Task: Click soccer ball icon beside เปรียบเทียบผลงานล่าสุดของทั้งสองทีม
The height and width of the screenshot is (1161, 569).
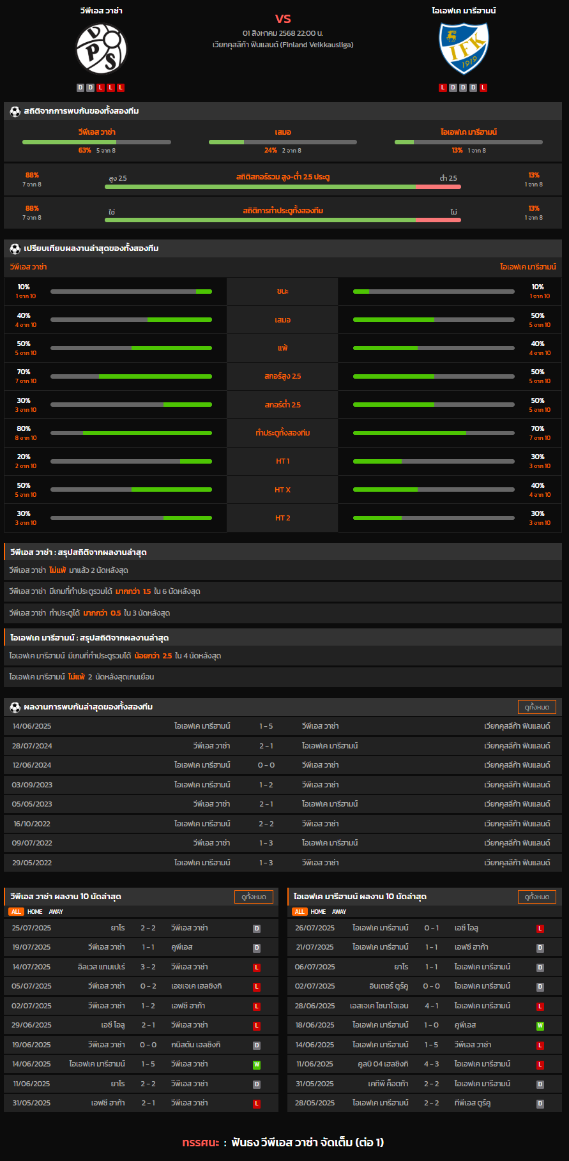Action: pos(15,248)
